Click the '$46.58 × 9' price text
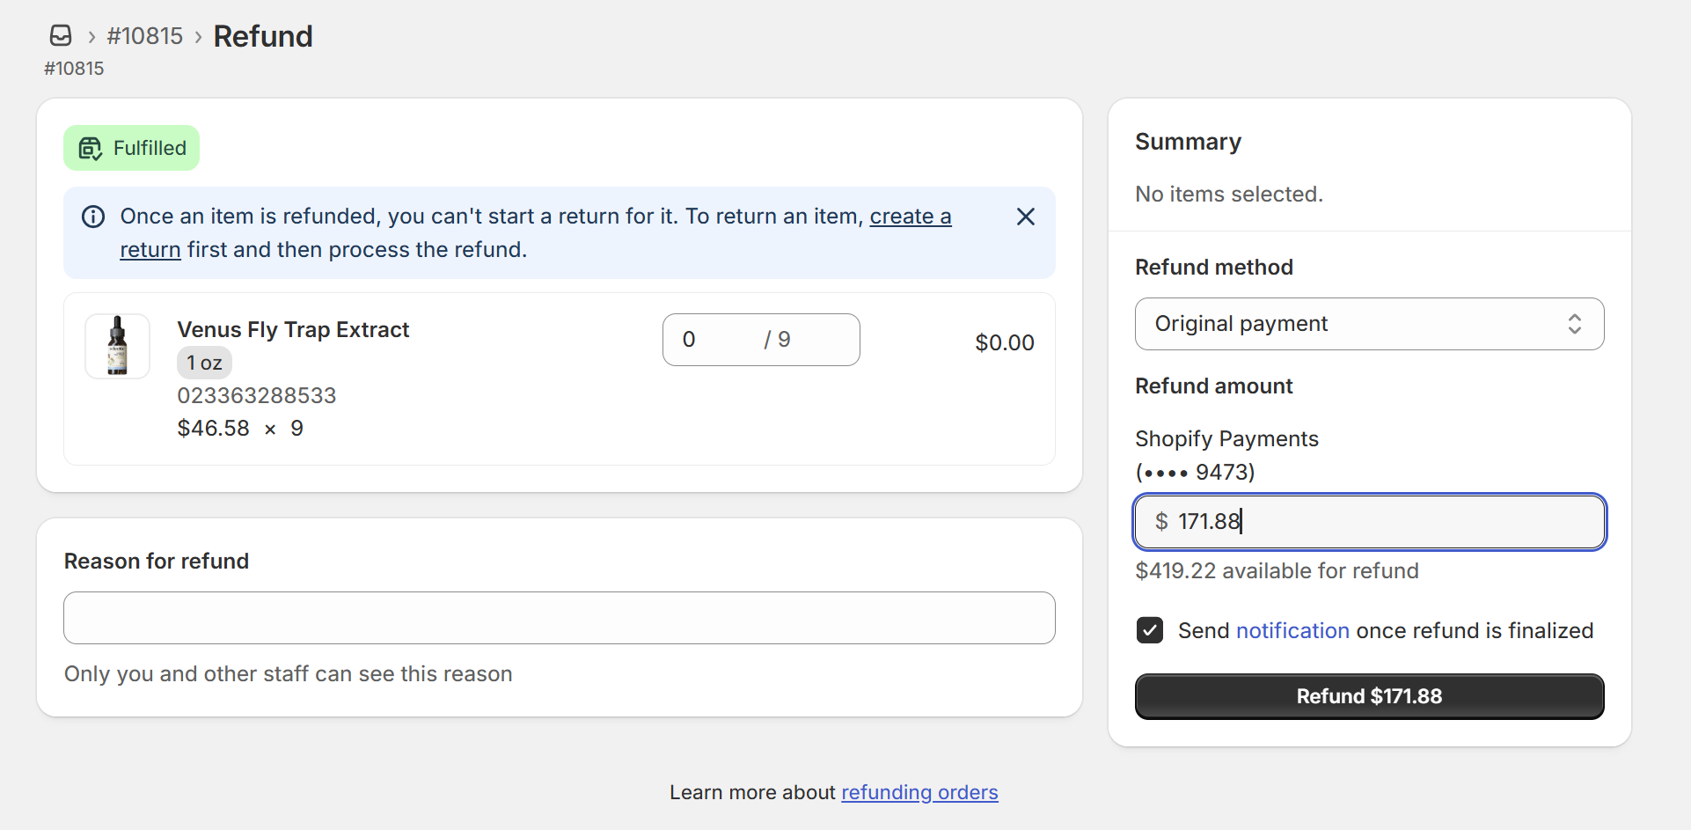 (x=240, y=429)
